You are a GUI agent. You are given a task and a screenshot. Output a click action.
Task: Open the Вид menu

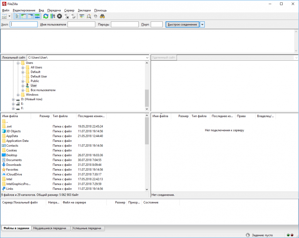[41, 10]
